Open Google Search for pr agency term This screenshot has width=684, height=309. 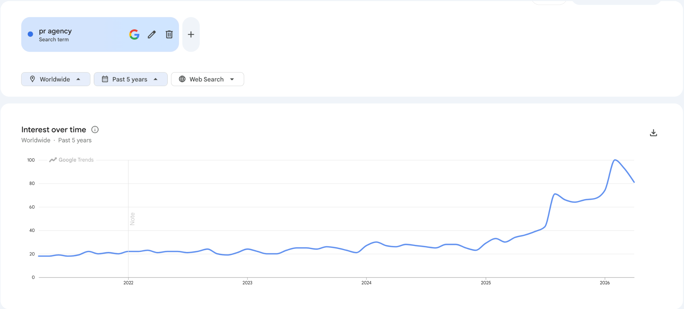(134, 34)
